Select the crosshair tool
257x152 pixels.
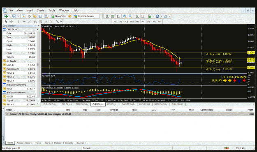(12, 21)
